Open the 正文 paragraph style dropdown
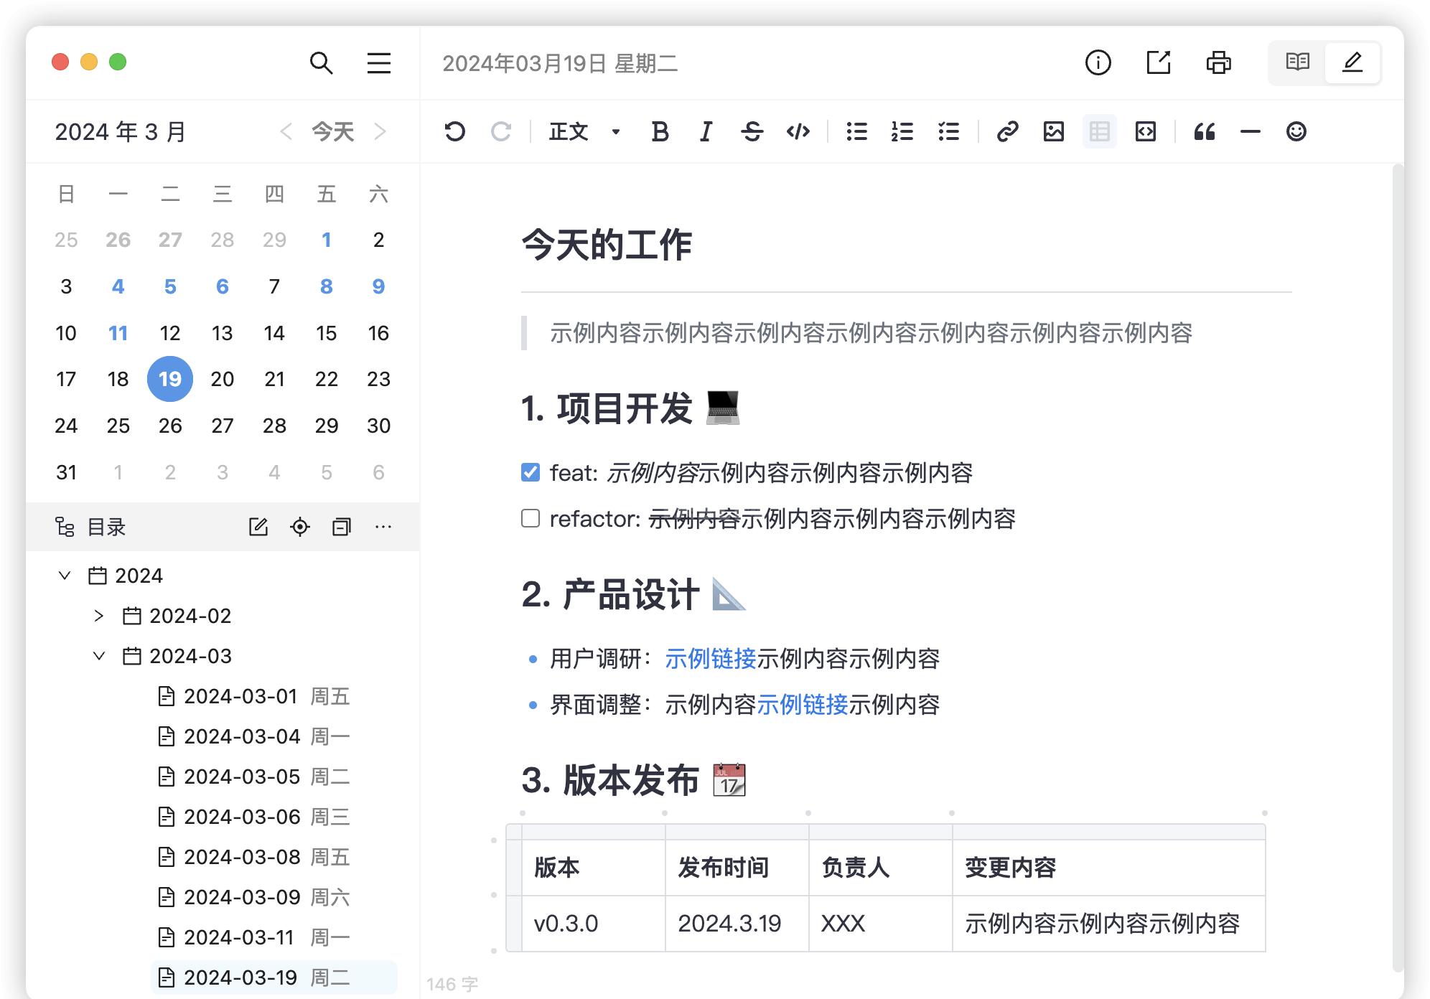The height and width of the screenshot is (999, 1430). (x=585, y=131)
